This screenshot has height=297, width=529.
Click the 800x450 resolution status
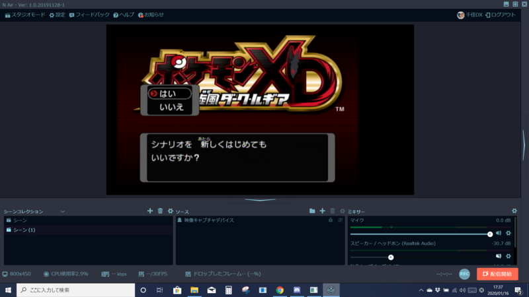(x=17, y=274)
